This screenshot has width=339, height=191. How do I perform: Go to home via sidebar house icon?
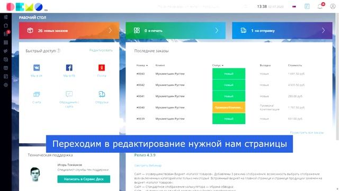pyautogui.click(x=6, y=25)
